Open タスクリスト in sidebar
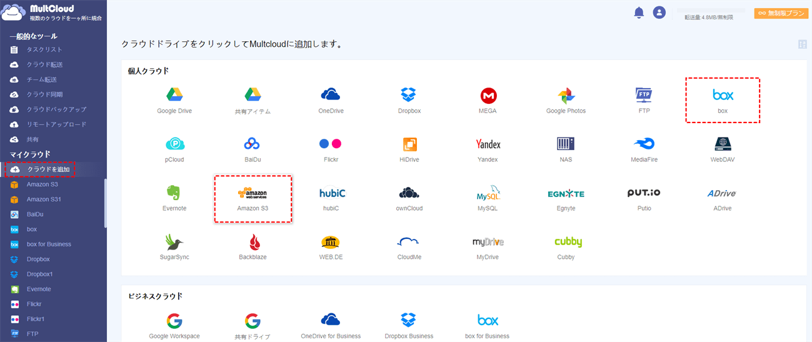 [x=44, y=49]
